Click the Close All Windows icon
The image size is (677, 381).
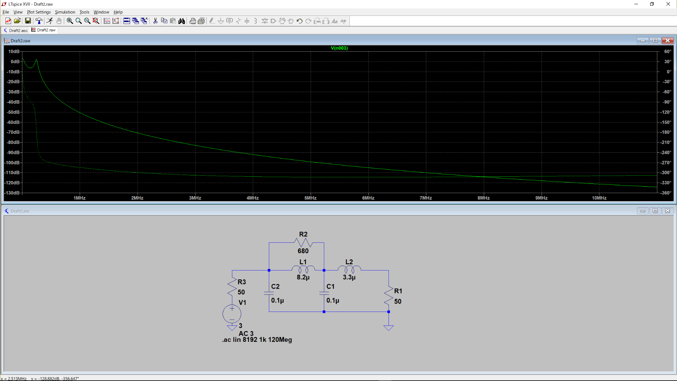[144, 21]
